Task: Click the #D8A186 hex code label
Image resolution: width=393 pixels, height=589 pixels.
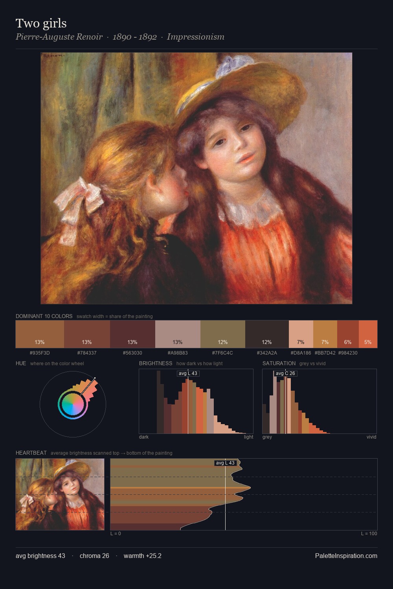Action: (301, 353)
